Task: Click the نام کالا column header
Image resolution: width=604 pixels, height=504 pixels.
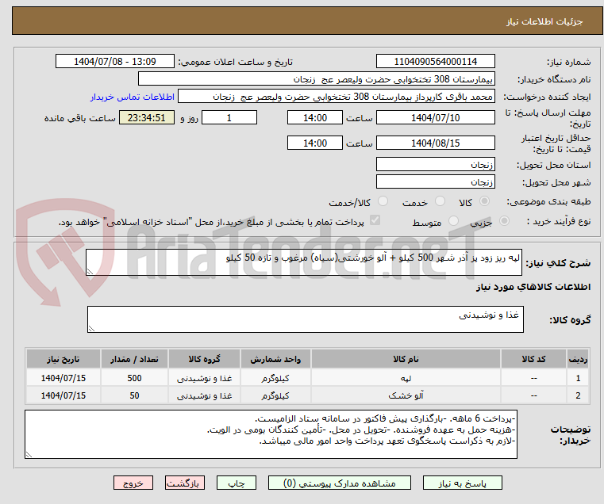Action: [406, 359]
